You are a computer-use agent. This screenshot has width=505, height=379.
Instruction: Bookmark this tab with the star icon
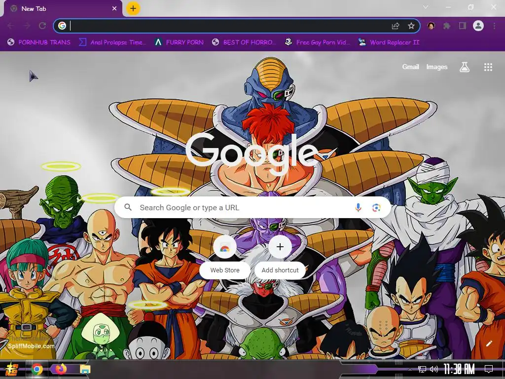click(x=411, y=26)
